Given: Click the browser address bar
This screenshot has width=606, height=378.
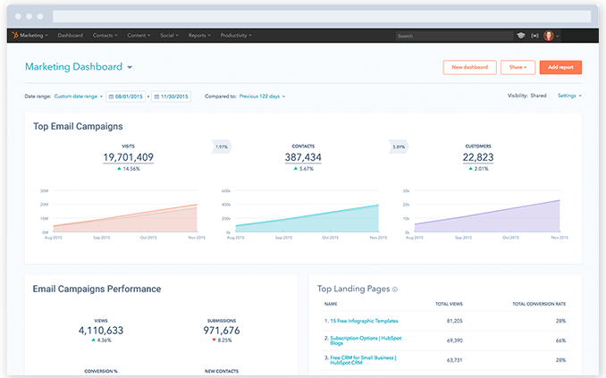Looking at the screenshot, I should pos(322,16).
